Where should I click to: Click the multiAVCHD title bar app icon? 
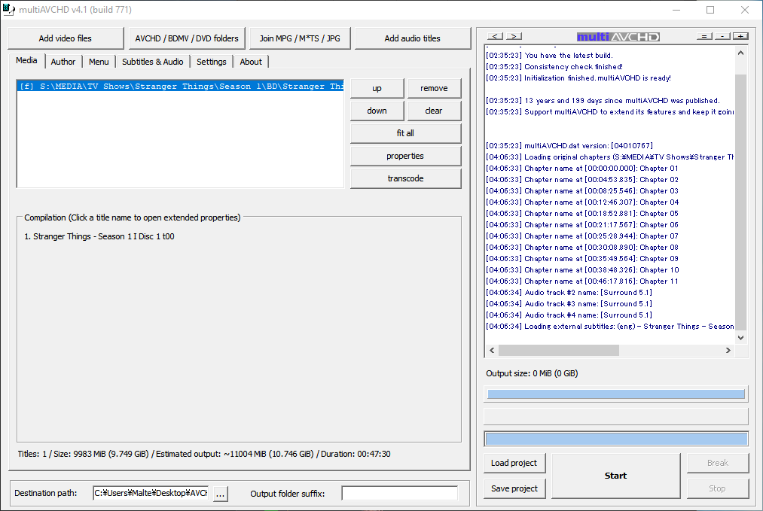click(8, 10)
